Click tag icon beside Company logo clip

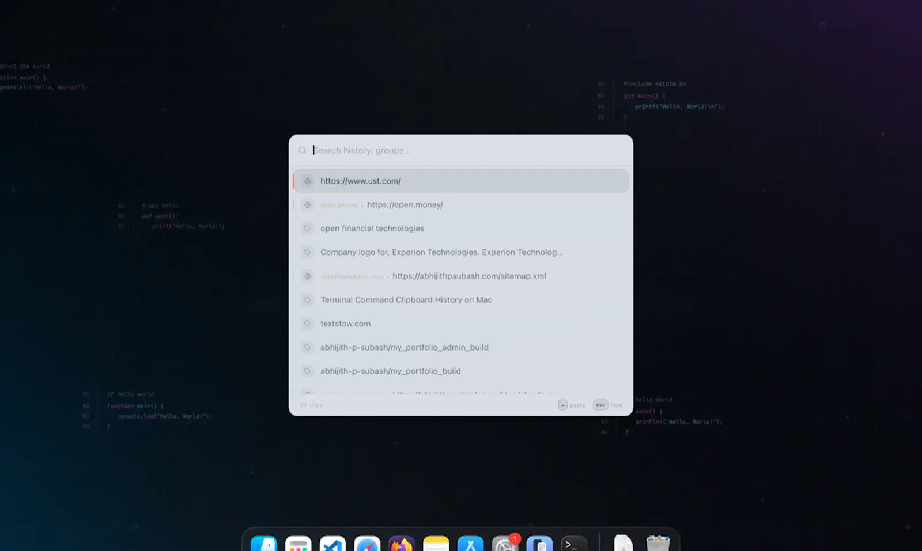(x=308, y=252)
